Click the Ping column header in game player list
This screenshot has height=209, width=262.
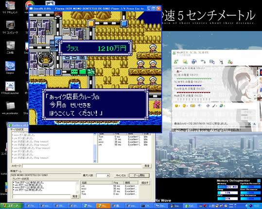(118, 183)
